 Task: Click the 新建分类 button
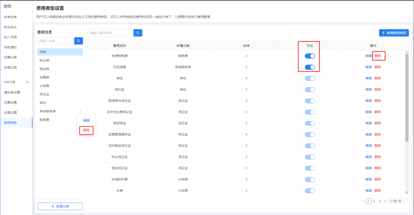(x=60, y=206)
